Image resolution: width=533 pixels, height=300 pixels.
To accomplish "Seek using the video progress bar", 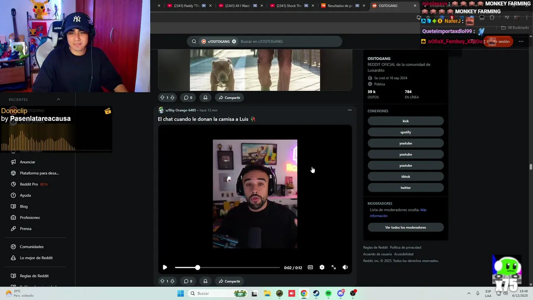I will (227, 267).
